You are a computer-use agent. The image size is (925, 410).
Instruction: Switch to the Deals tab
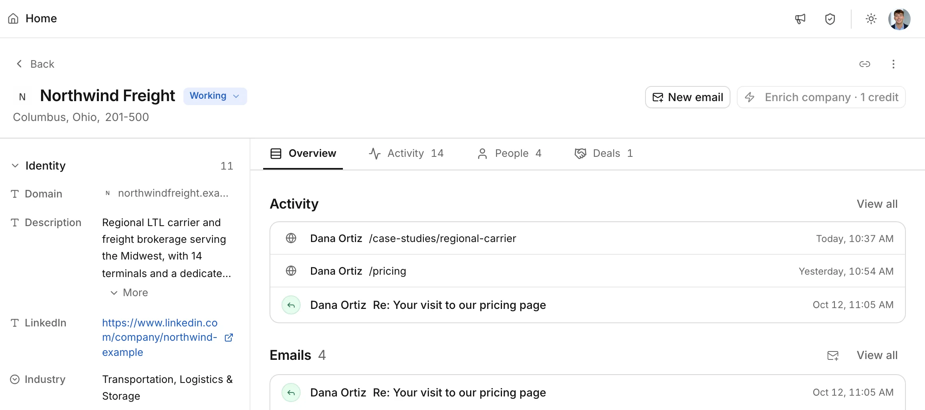(x=604, y=153)
